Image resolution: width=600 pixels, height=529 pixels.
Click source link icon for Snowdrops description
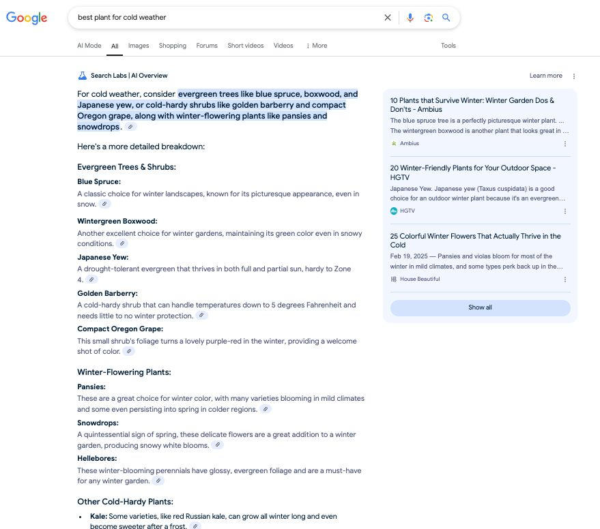[217, 445]
